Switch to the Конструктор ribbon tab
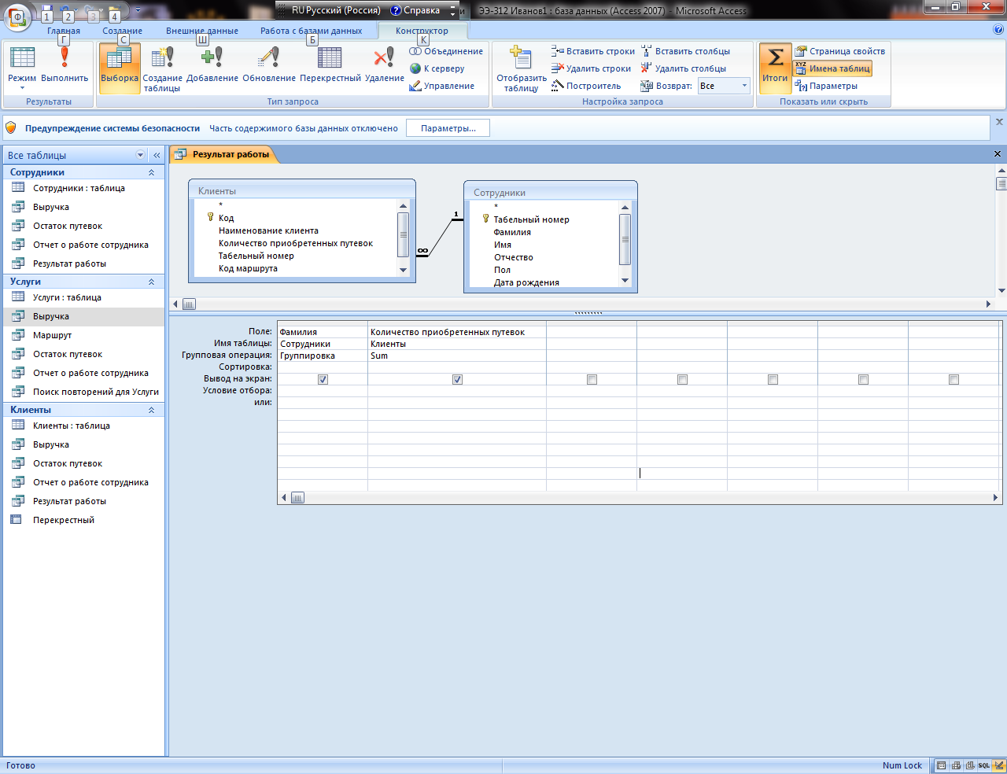 coord(422,31)
